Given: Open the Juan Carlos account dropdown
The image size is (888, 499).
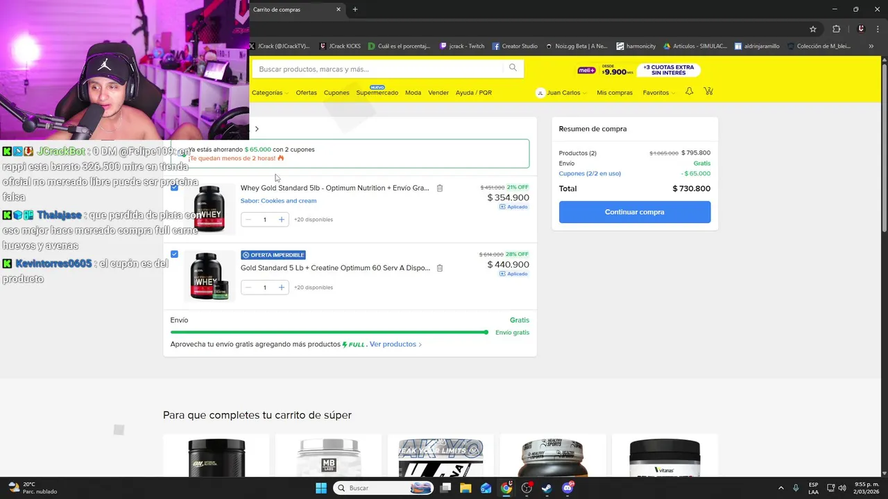Looking at the screenshot, I should click(x=561, y=92).
